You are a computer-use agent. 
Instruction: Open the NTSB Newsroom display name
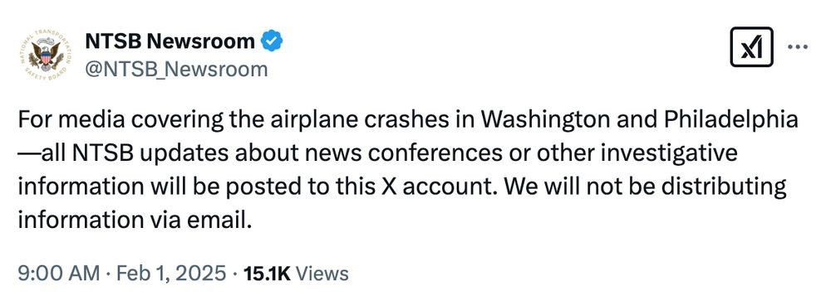point(170,41)
